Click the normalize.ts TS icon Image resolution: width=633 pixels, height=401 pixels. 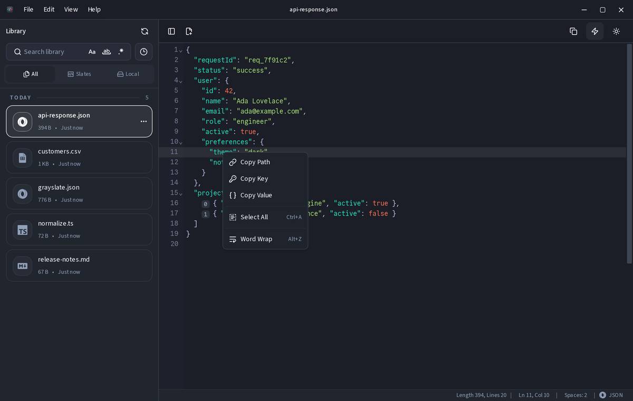coord(22,230)
